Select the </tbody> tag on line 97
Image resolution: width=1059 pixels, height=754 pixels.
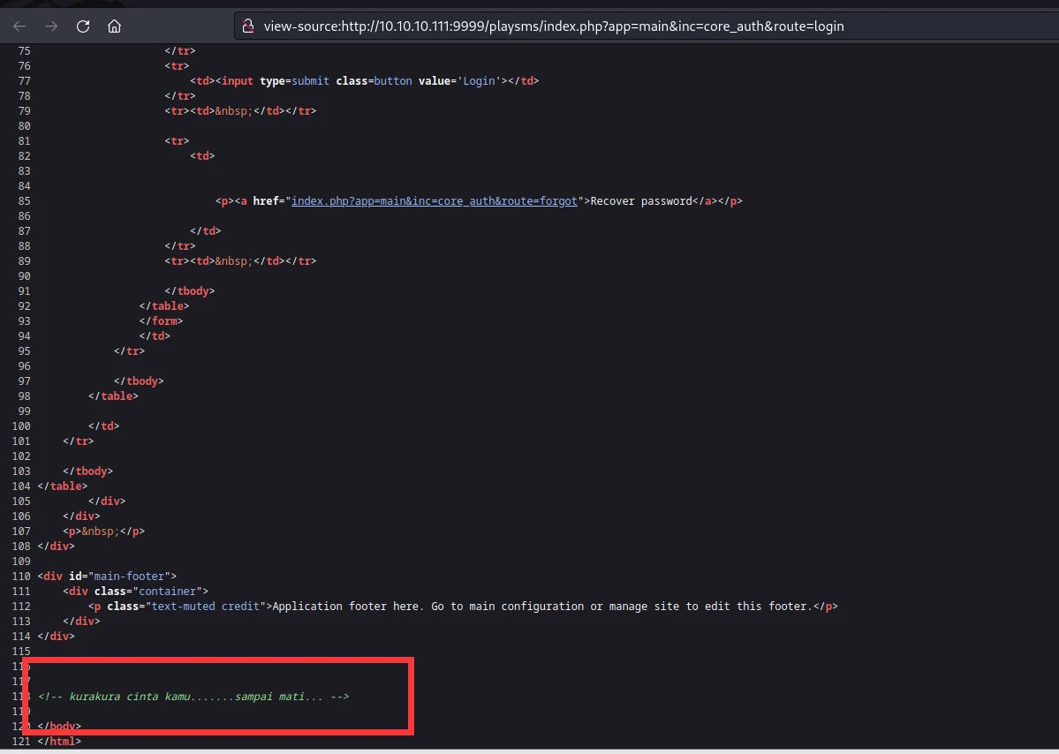(x=140, y=381)
